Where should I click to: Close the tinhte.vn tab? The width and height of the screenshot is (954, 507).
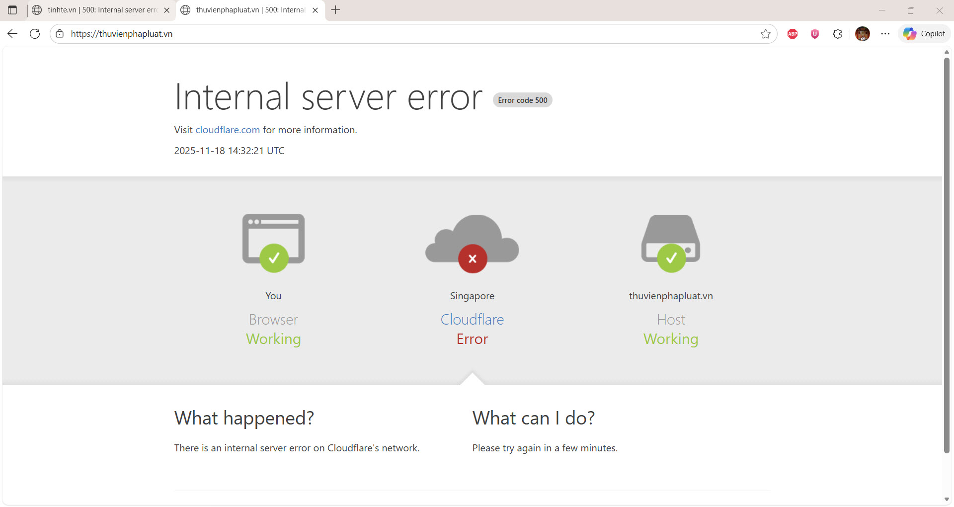167,10
